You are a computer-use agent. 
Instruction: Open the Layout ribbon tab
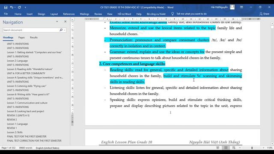54,14
